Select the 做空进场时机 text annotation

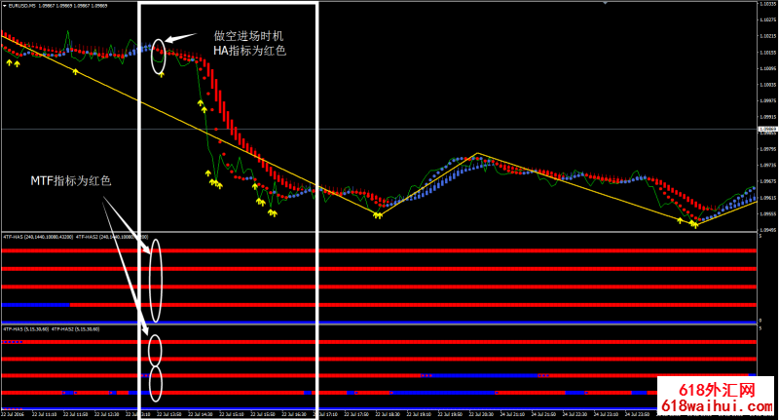[248, 35]
